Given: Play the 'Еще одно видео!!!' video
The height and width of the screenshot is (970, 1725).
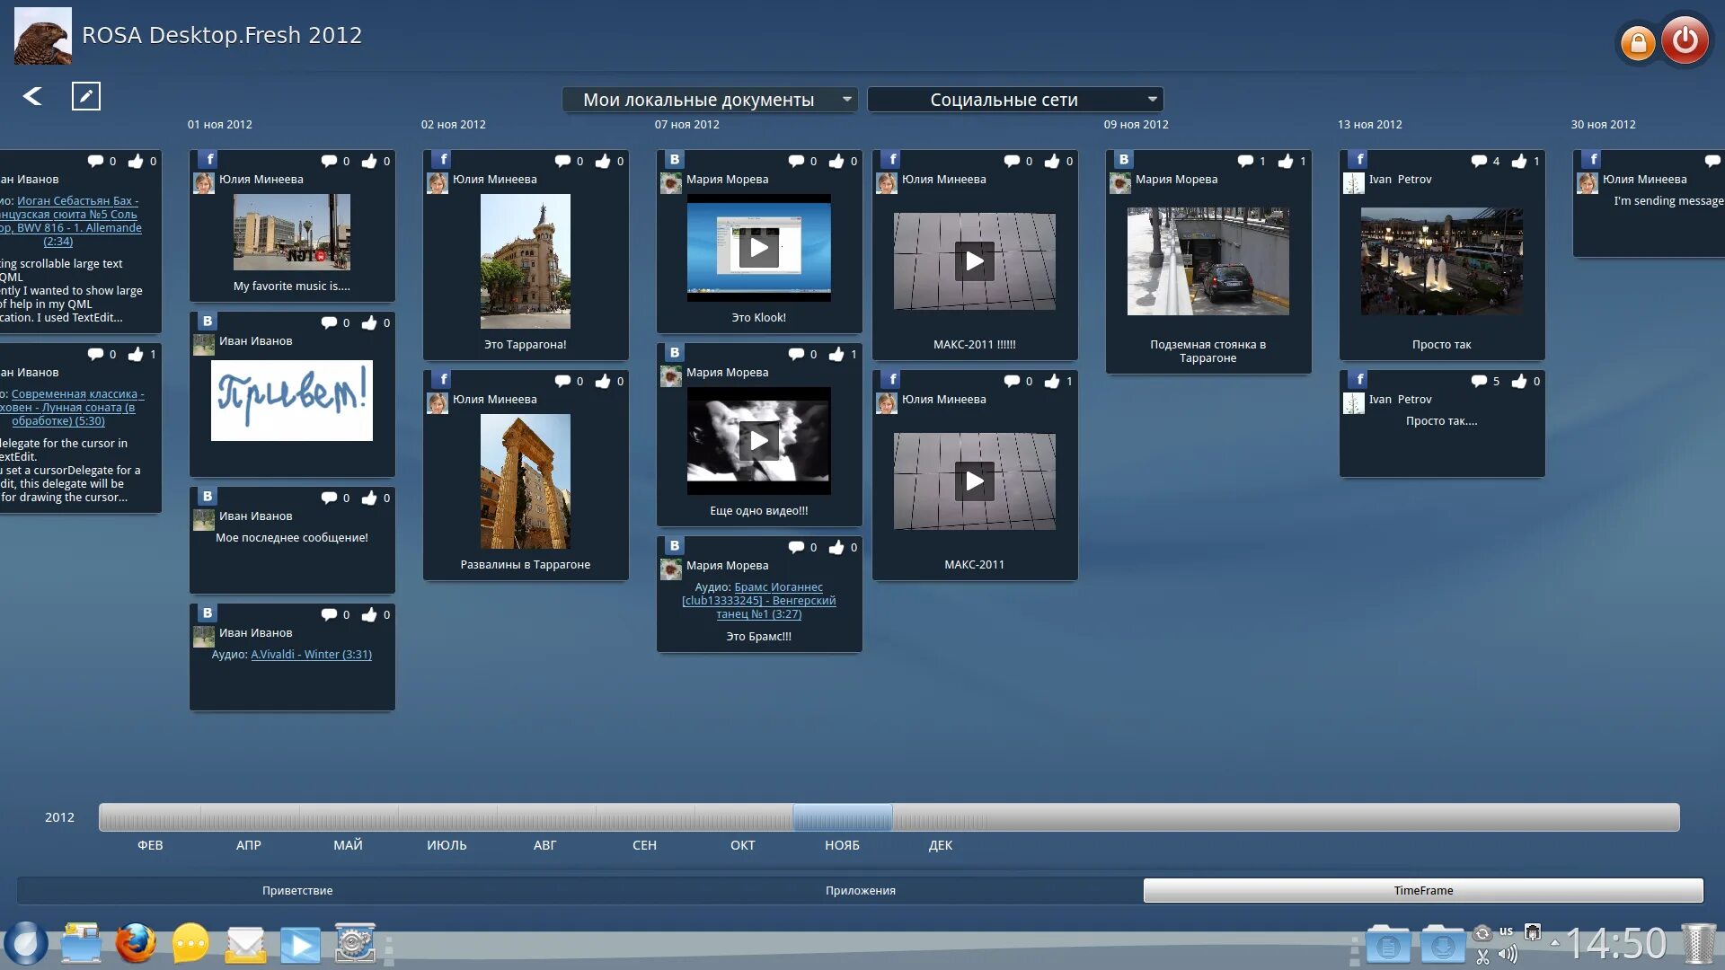Looking at the screenshot, I should pos(758,441).
